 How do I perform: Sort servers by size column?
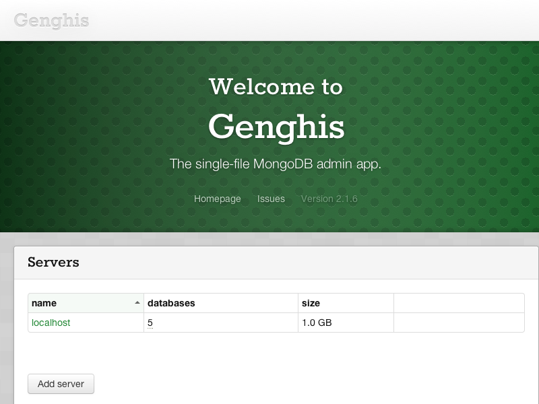[346, 303]
